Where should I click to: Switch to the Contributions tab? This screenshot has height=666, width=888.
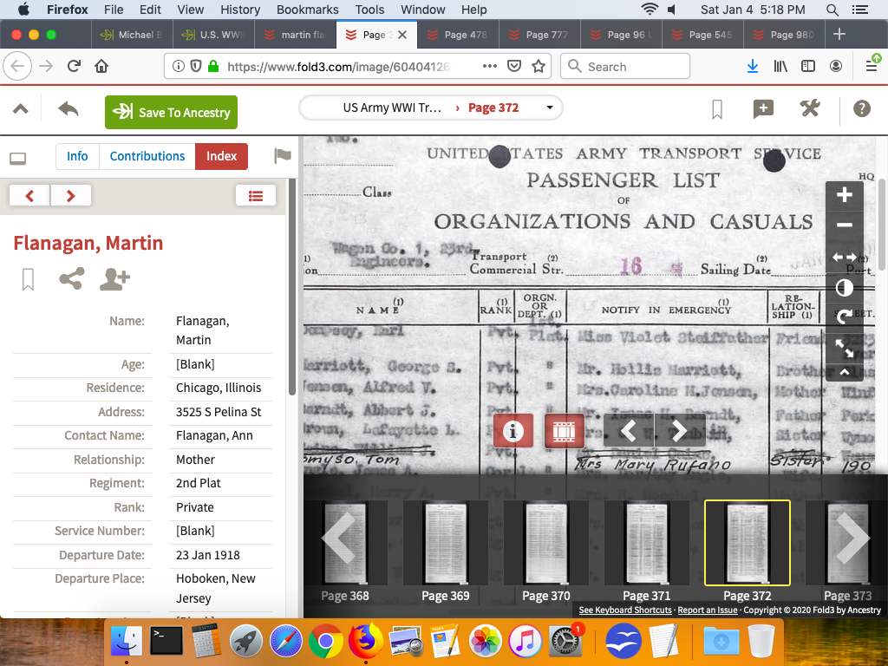tap(147, 156)
